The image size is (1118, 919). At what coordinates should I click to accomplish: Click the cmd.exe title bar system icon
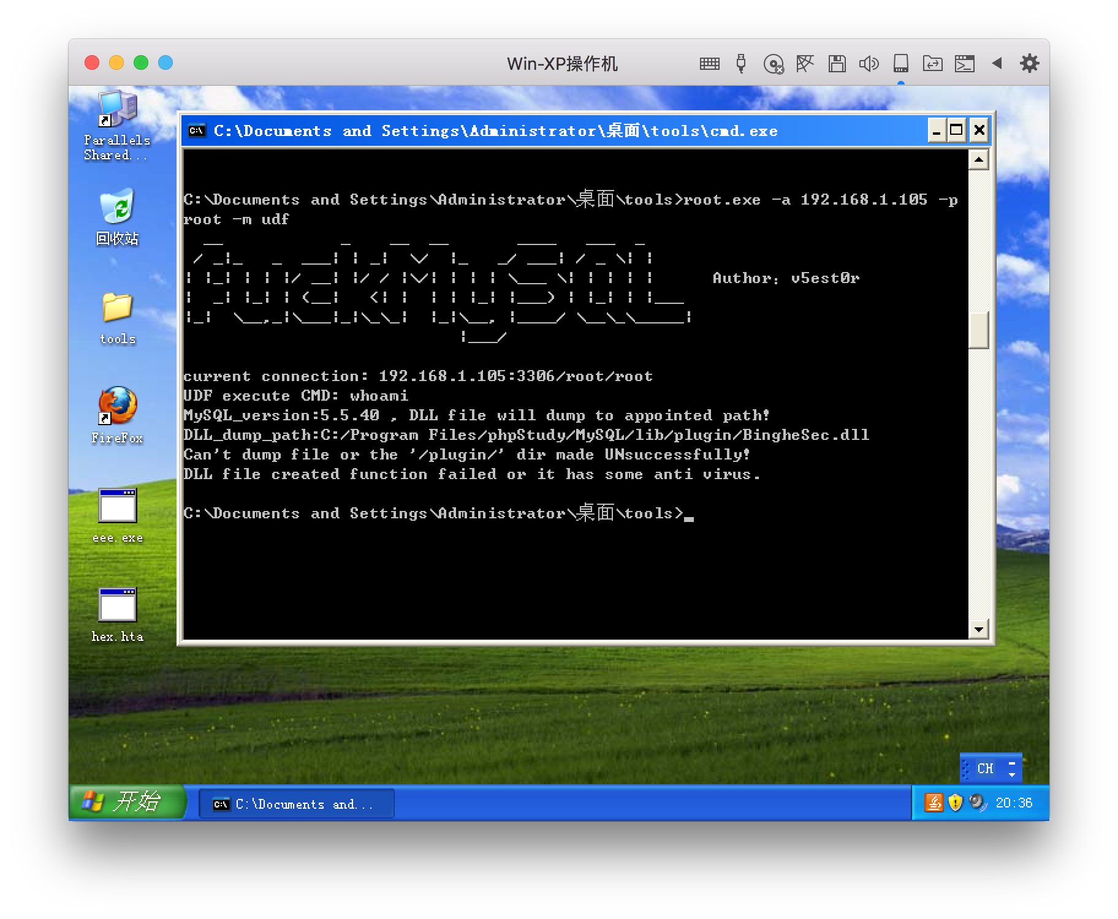pyautogui.click(x=197, y=130)
